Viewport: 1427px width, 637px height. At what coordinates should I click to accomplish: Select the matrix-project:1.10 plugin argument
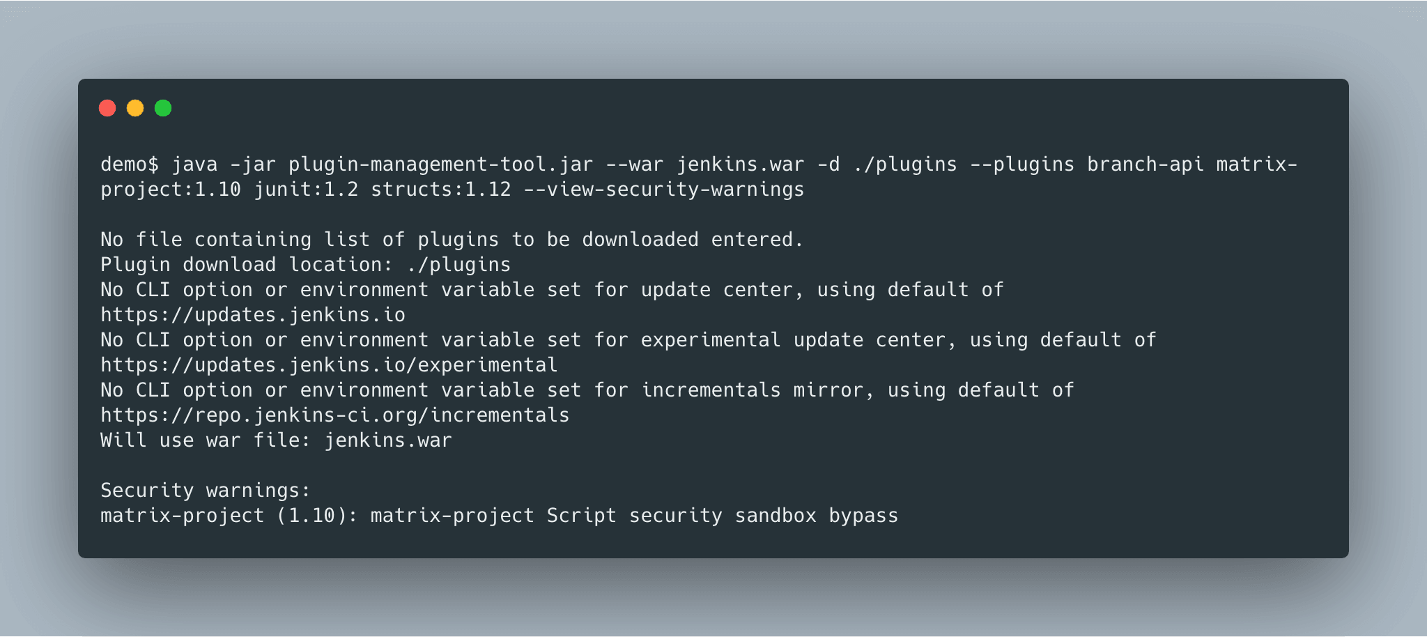click(171, 189)
